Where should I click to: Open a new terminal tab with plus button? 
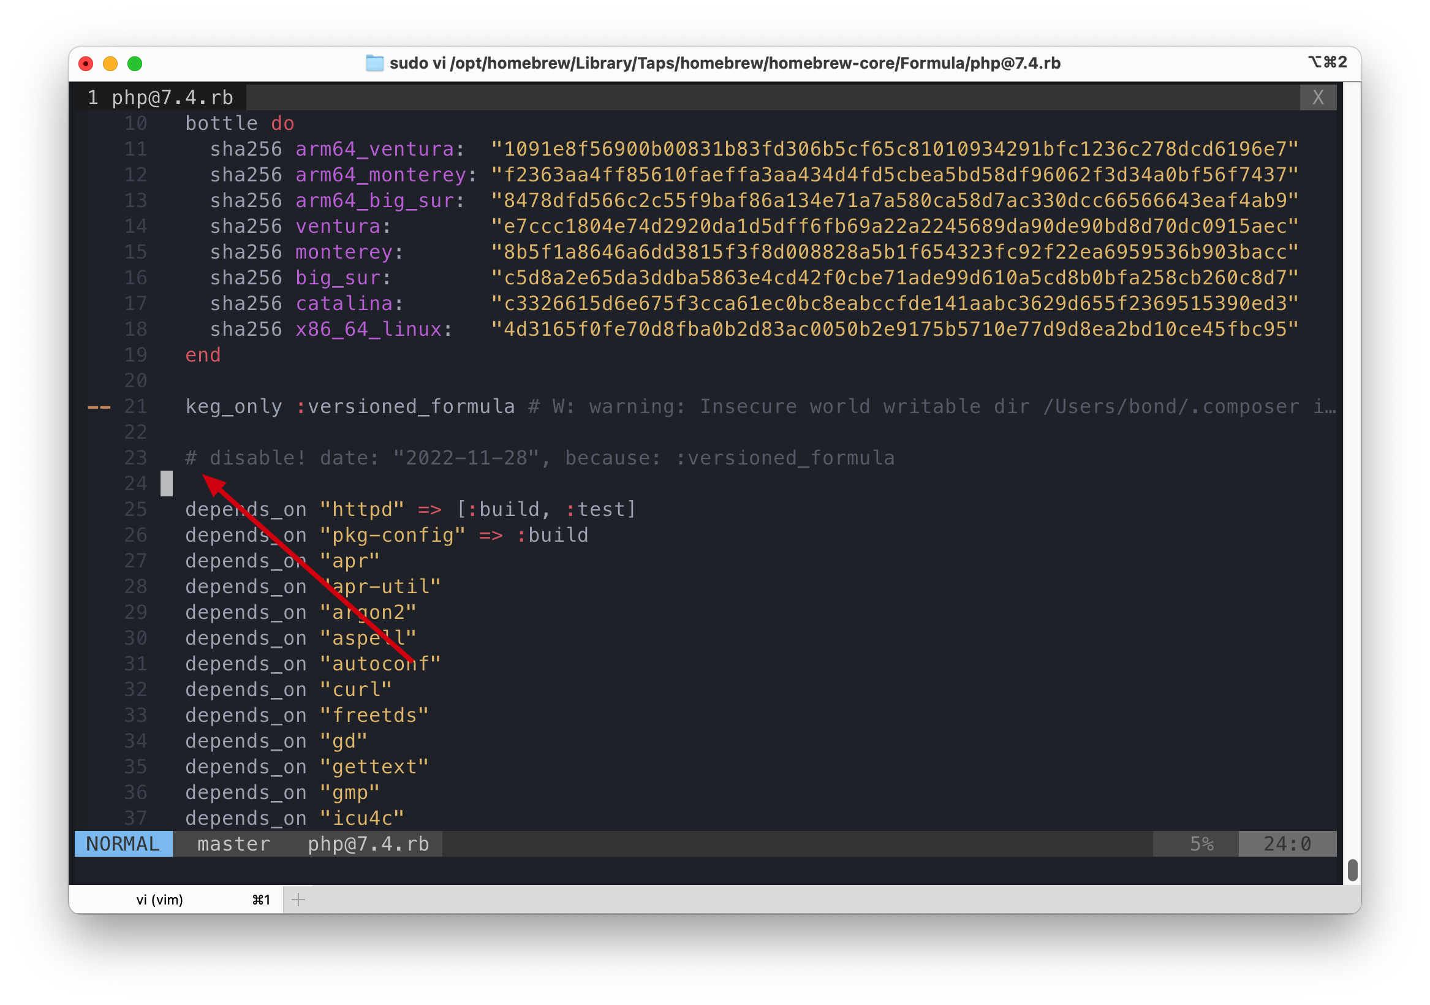(298, 900)
